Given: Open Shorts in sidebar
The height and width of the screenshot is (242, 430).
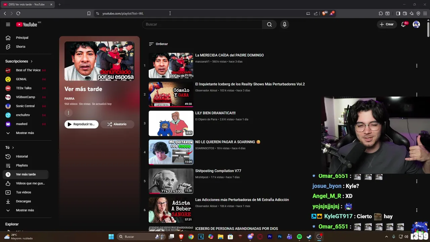Looking at the screenshot, I should coord(26,47).
